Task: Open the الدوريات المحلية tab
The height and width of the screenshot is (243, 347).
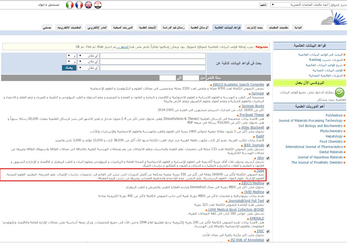Action: coord(123,28)
